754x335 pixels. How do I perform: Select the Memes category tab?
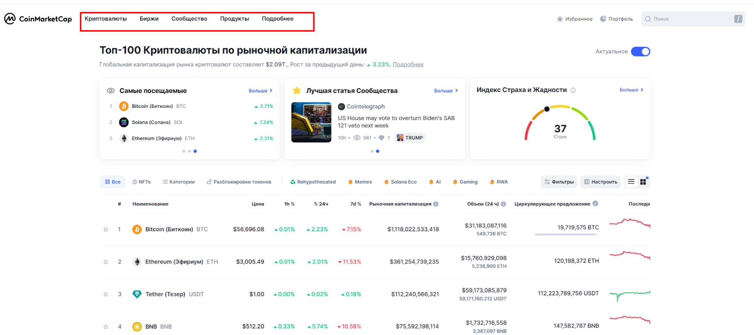[360, 182]
